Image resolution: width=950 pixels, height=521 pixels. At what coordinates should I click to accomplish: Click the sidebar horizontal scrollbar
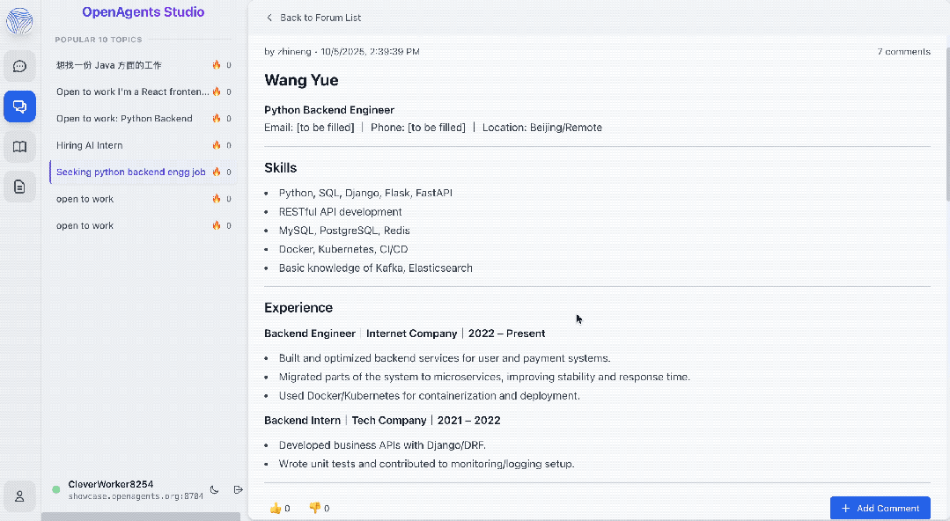click(141, 517)
